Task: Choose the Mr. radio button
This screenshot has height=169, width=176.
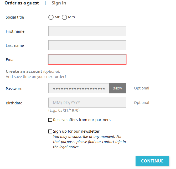Action: pyautogui.click(x=51, y=17)
